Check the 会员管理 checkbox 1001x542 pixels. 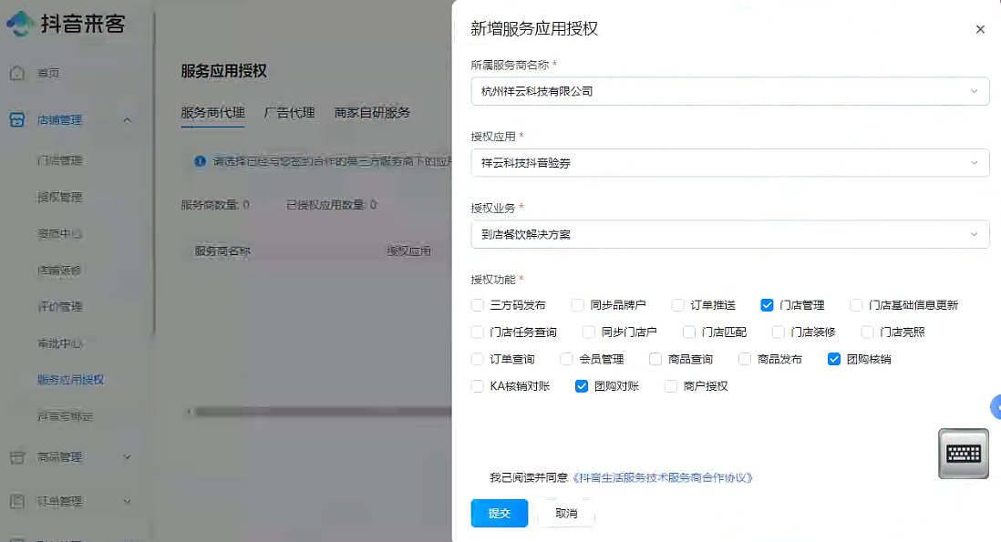[x=566, y=359]
